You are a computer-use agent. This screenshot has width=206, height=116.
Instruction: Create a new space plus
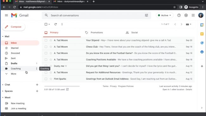pyautogui.click(x=37, y=91)
